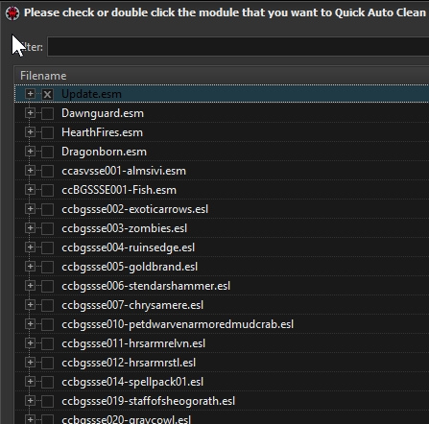The height and width of the screenshot is (424, 429).
Task: Select the HearthFires.esm filename
Action: (102, 132)
